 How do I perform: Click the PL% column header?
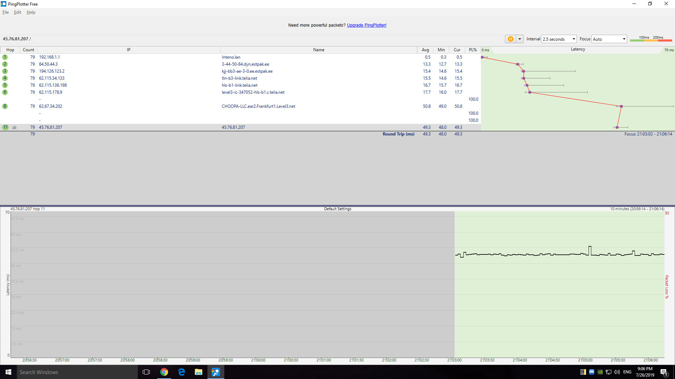click(x=473, y=50)
